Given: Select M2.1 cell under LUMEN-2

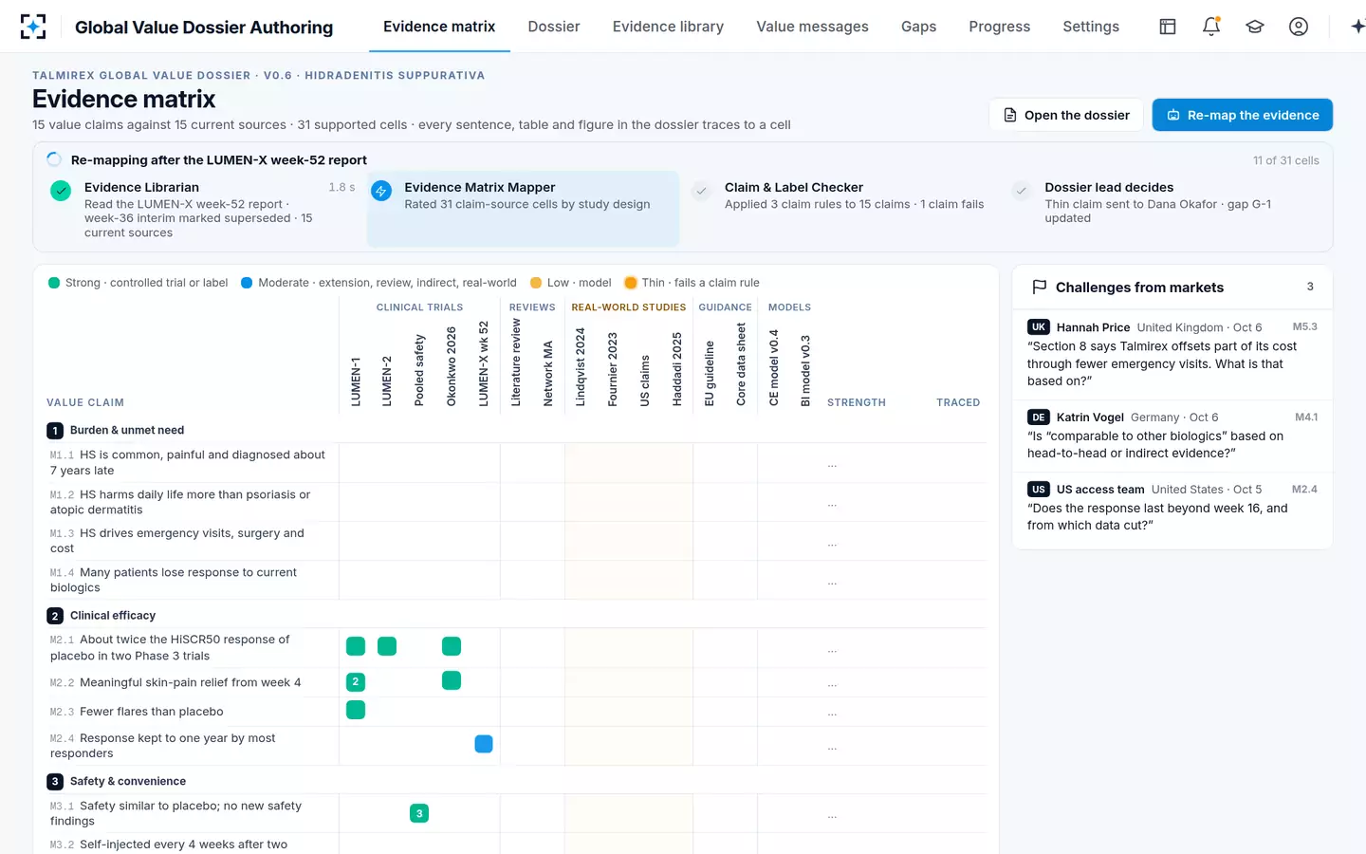Looking at the screenshot, I should [387, 646].
